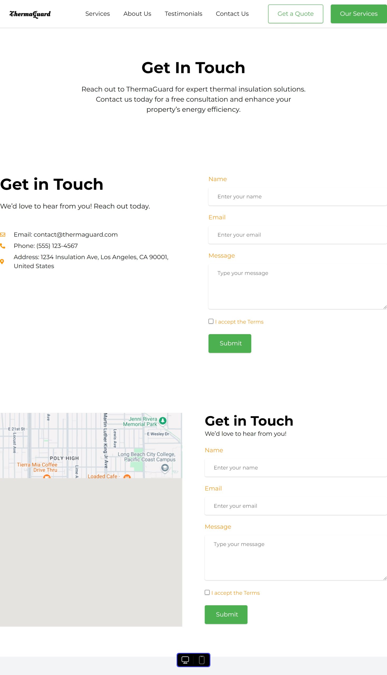Image resolution: width=387 pixels, height=675 pixels.
Task: Open the About Us nav item
Action: [x=137, y=14]
